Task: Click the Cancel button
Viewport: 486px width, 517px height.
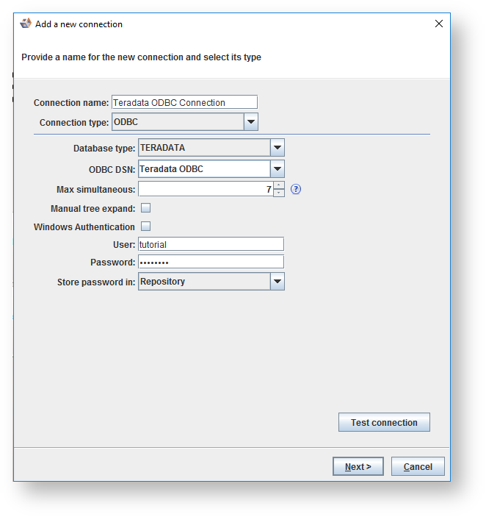Action: tap(418, 466)
